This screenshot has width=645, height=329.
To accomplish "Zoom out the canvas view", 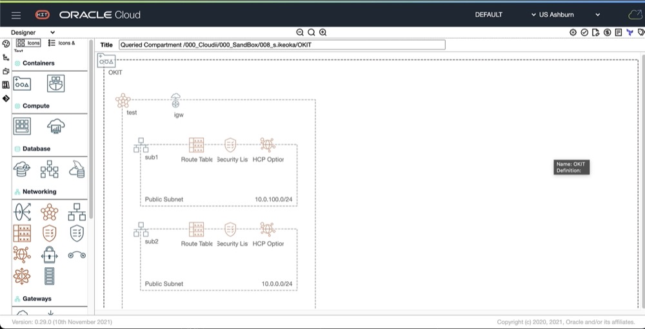I will 300,32.
